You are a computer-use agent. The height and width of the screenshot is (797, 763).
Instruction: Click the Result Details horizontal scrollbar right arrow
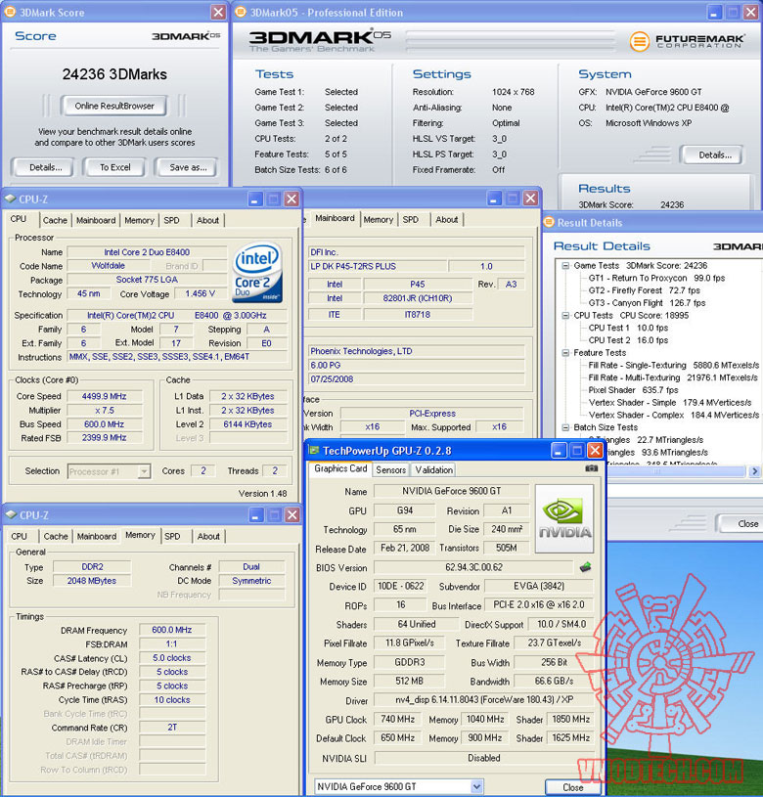pyautogui.click(x=754, y=471)
